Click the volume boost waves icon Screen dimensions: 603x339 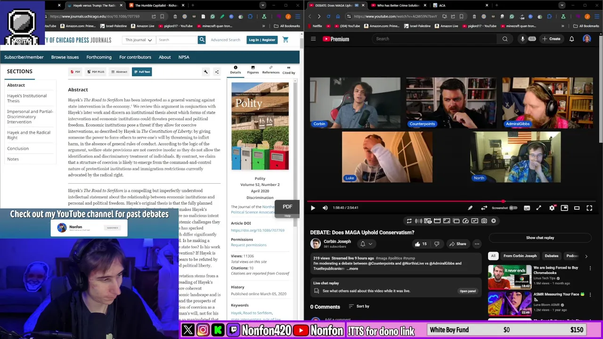click(418, 221)
